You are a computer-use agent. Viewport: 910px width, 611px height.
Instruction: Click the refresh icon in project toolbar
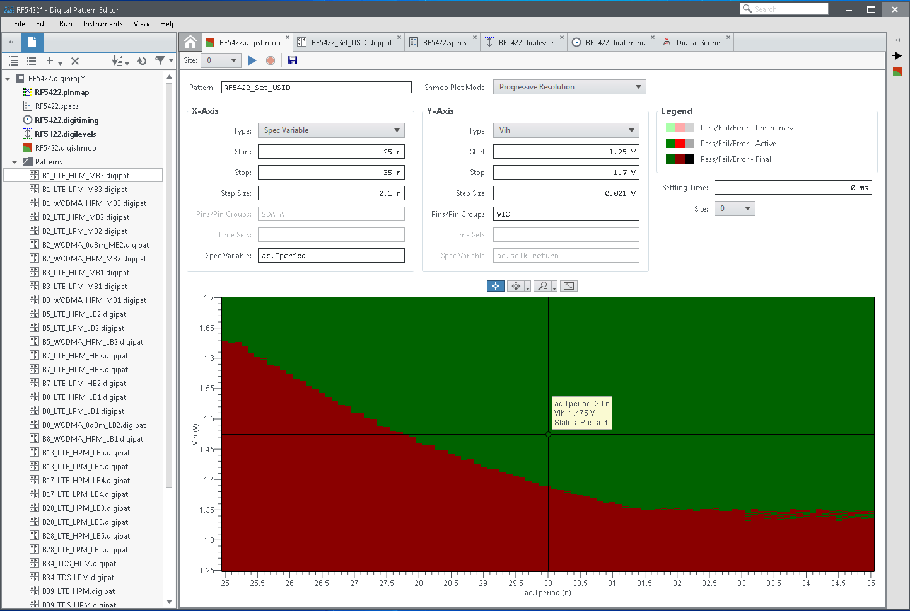142,61
